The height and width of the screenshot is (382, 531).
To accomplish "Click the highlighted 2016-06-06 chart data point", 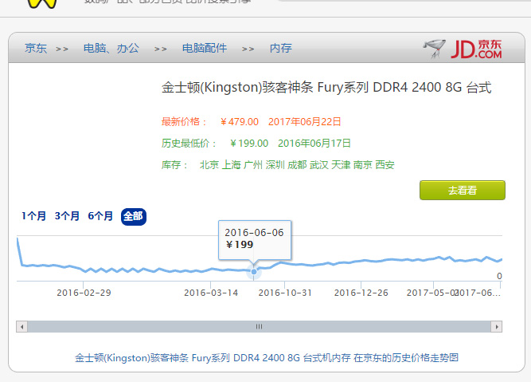I will (x=254, y=272).
